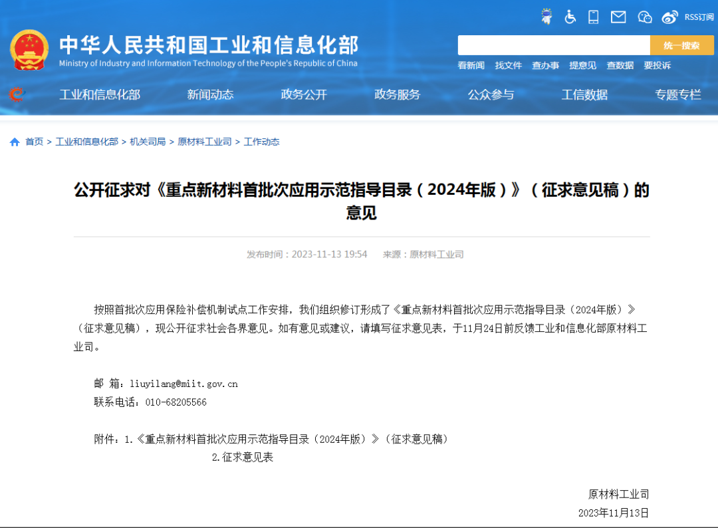
Task: Open the 要投诉 link
Action: pyautogui.click(x=657, y=65)
